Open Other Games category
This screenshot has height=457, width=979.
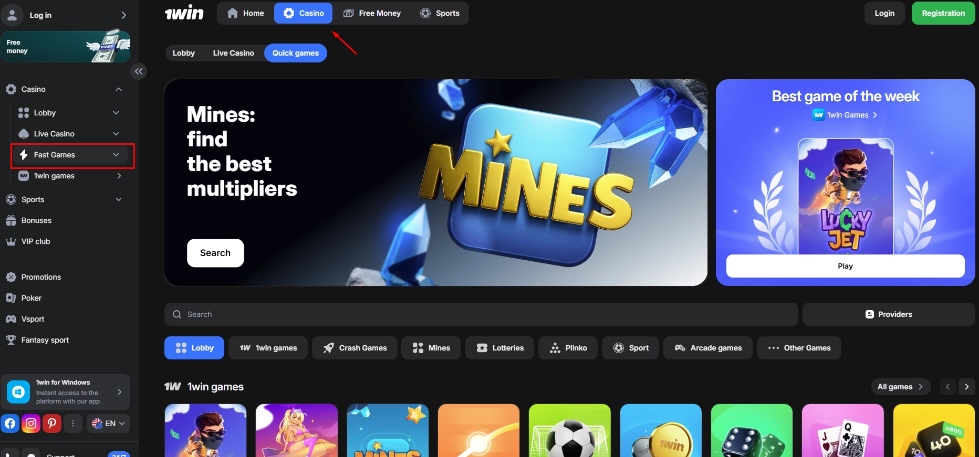(x=799, y=348)
